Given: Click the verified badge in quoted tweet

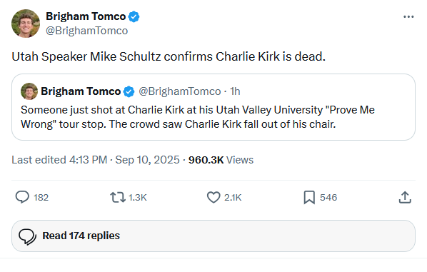Looking at the screenshot, I should pyautogui.click(x=129, y=91).
